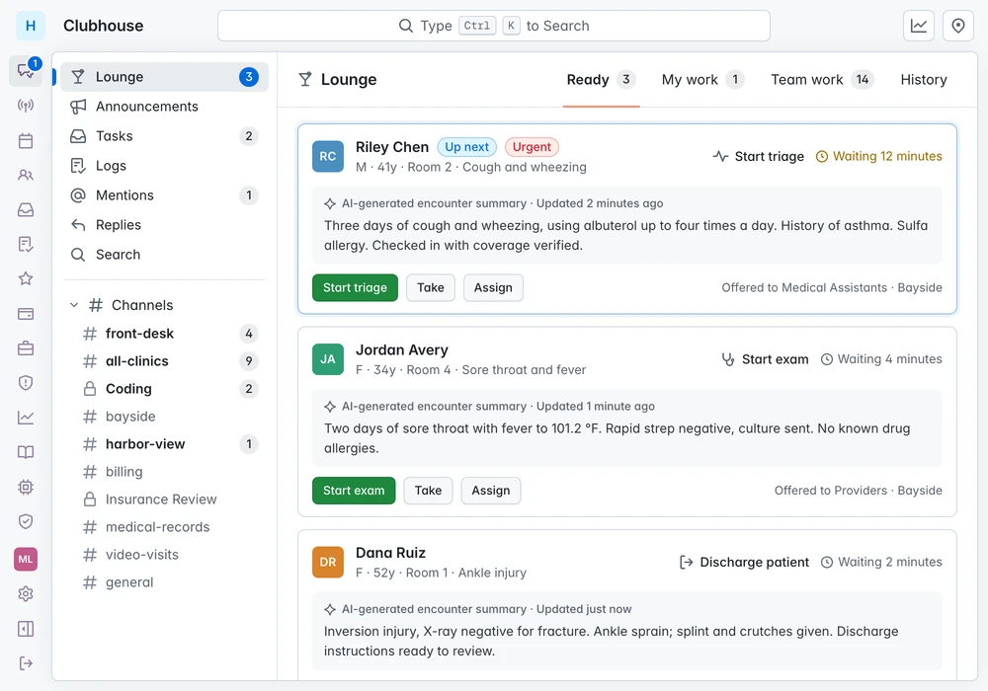Image resolution: width=988 pixels, height=691 pixels.
Task: Open the front-desk channel
Action: 170,334
